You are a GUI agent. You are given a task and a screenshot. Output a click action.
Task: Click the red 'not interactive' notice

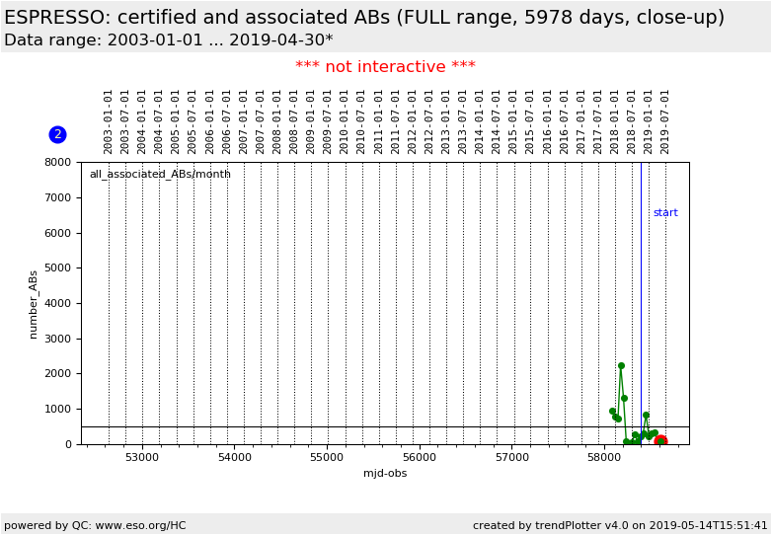click(x=385, y=67)
